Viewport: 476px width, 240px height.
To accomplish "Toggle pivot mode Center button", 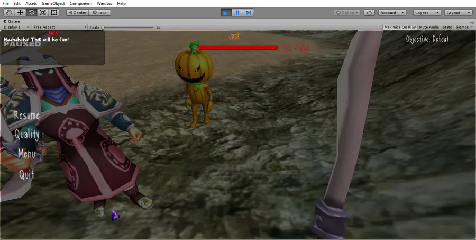I will (77, 13).
